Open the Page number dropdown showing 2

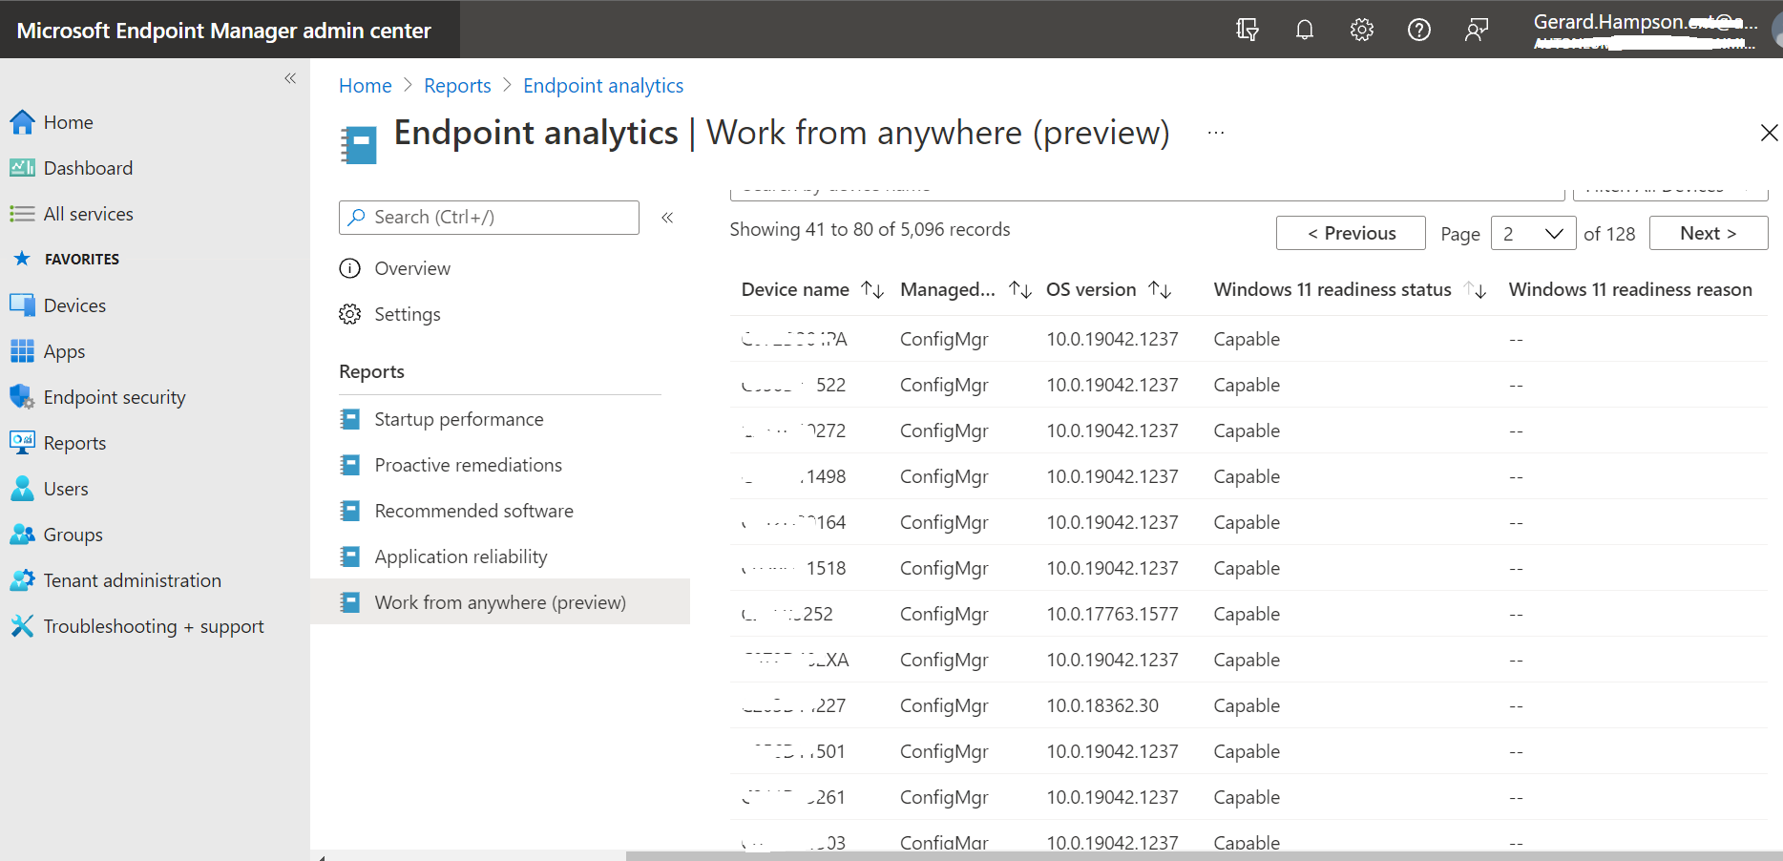coord(1533,232)
